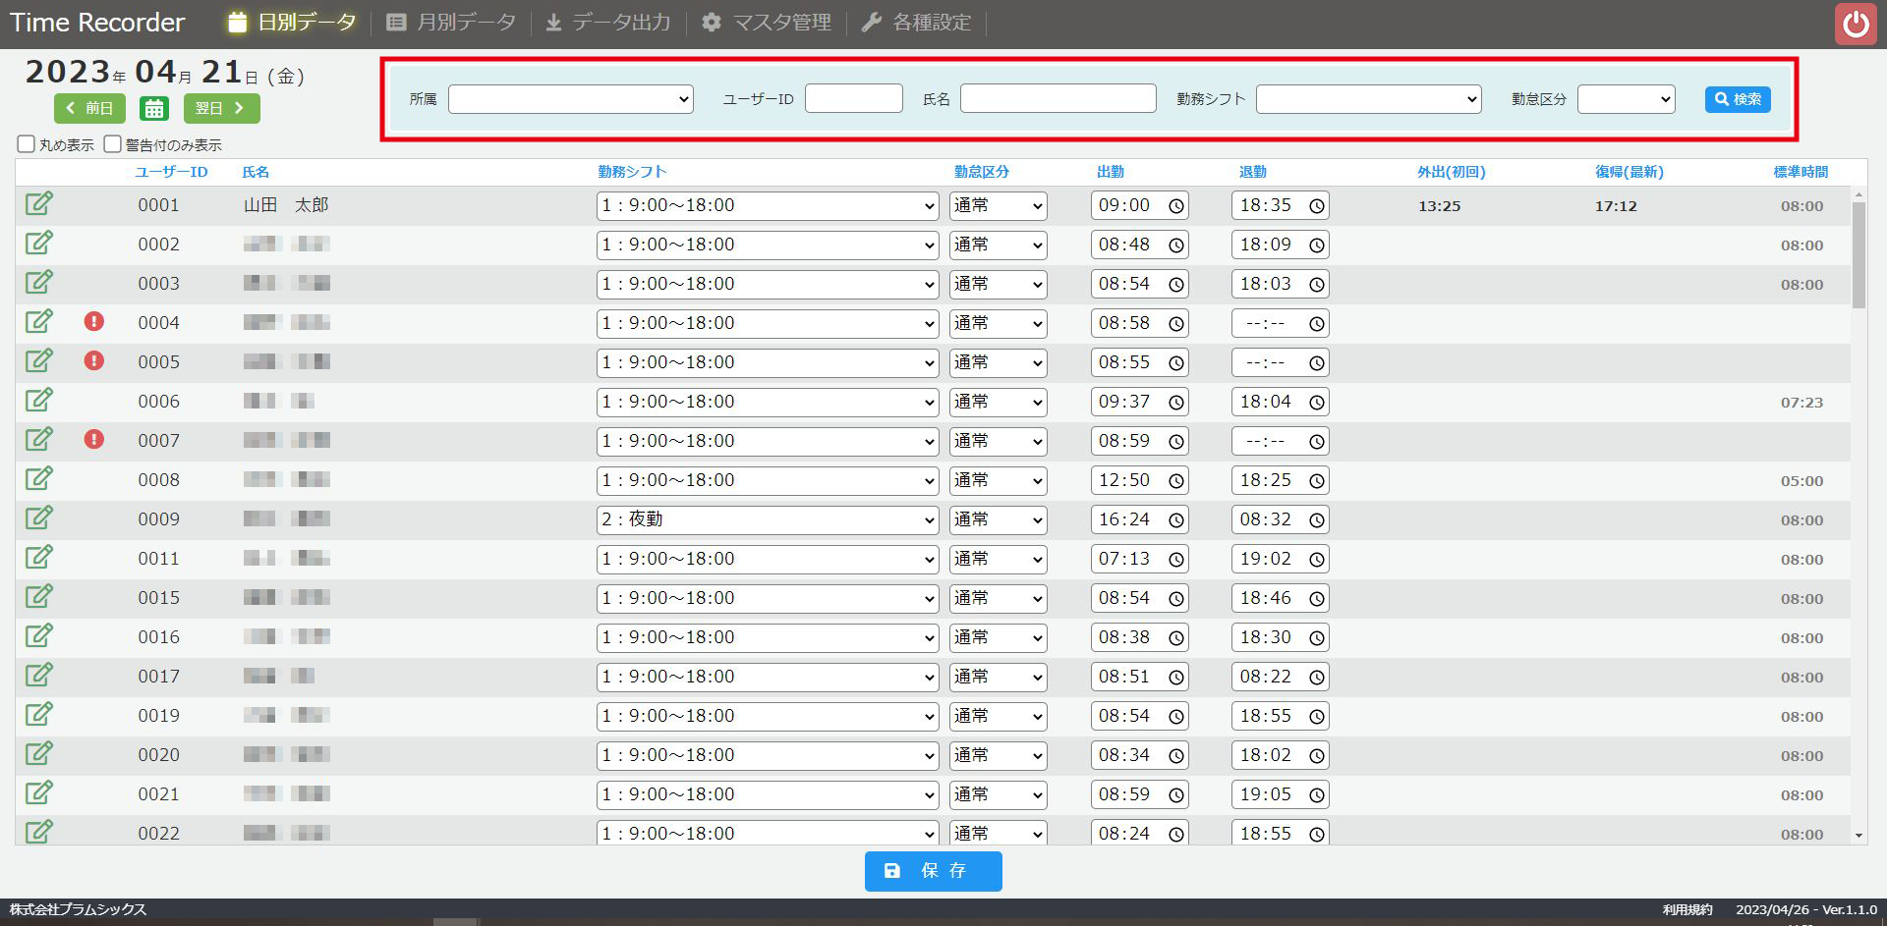Open the calendar date picker icon
Image resolution: width=1887 pixels, height=926 pixels.
154,108
